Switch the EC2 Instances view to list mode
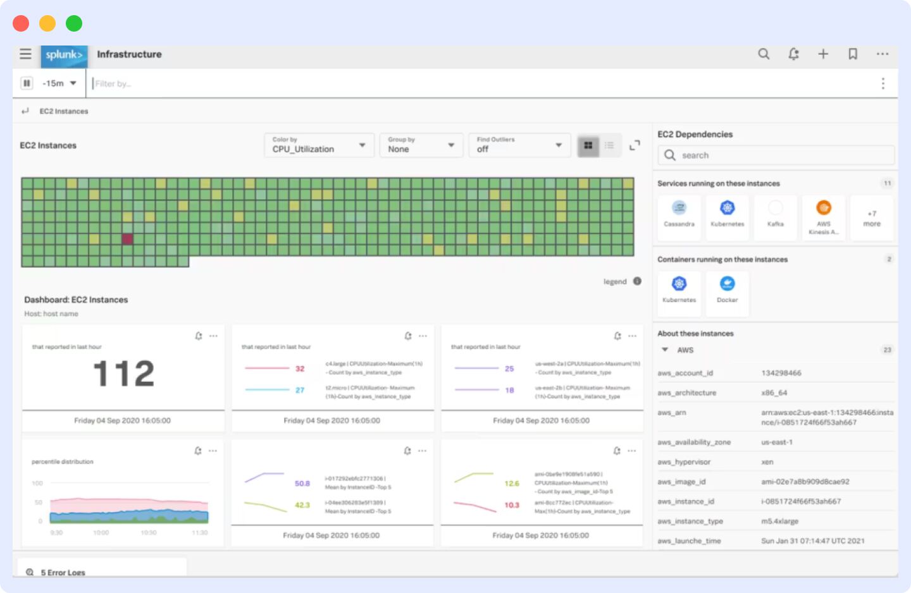The width and height of the screenshot is (911, 593). 609,145
